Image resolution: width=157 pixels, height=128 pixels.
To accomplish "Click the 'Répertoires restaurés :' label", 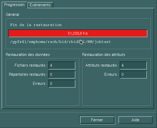I will pos(28,74).
